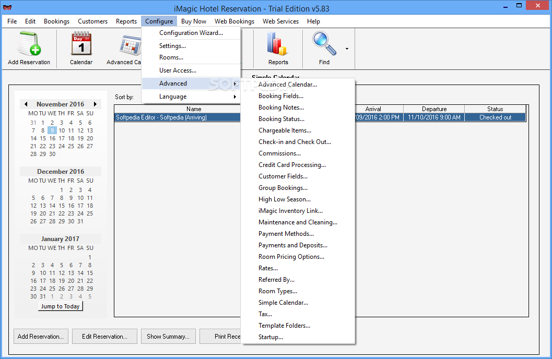Open the Bookings menu
Screen dimensions: 552x359
(57, 21)
